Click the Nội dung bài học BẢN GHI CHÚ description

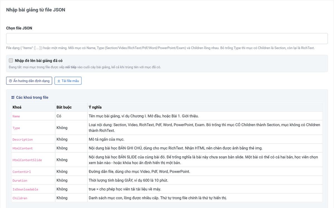pyautogui.click(x=176, y=148)
